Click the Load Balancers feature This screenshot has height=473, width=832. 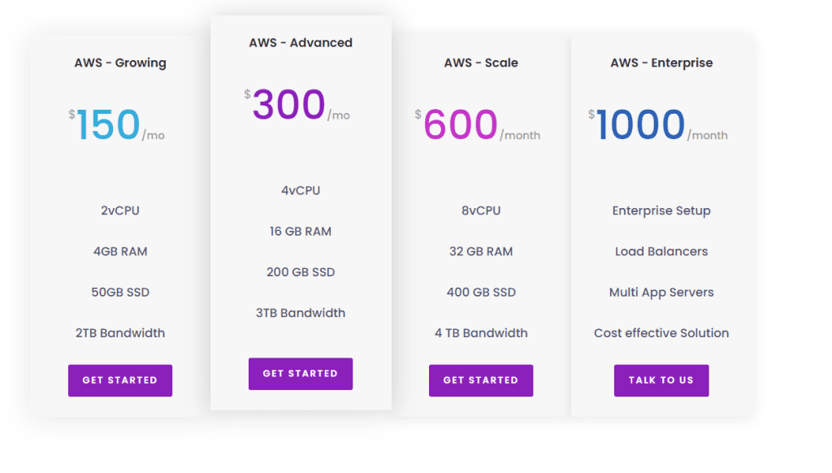(x=661, y=251)
